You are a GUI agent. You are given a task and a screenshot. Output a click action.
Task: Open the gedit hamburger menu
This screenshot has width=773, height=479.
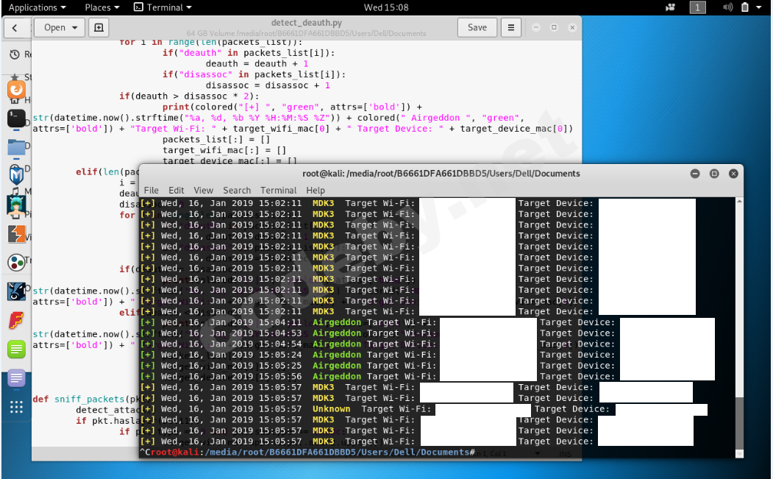tap(511, 28)
